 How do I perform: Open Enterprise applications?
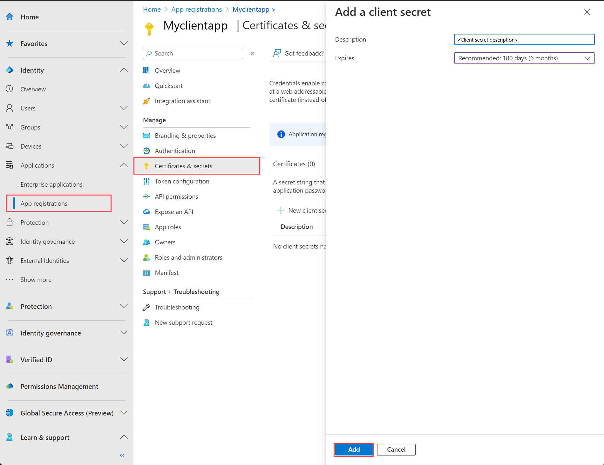[51, 184]
